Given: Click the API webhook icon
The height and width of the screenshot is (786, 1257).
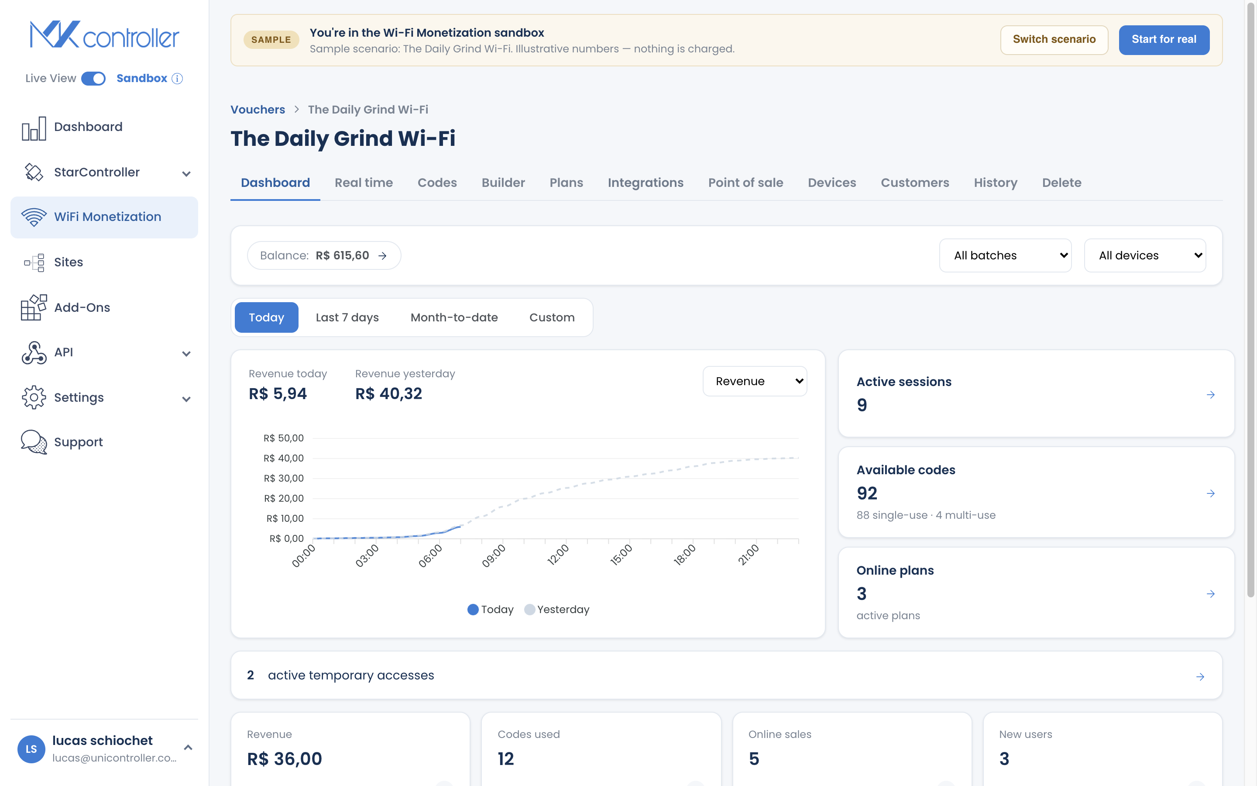Looking at the screenshot, I should [34, 352].
